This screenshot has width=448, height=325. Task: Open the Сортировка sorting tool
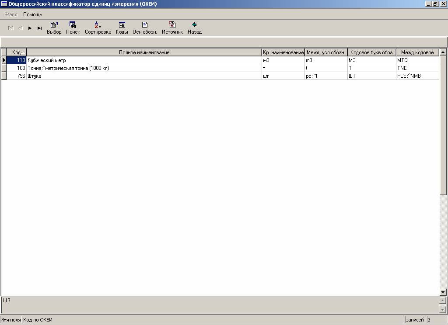tap(98, 28)
